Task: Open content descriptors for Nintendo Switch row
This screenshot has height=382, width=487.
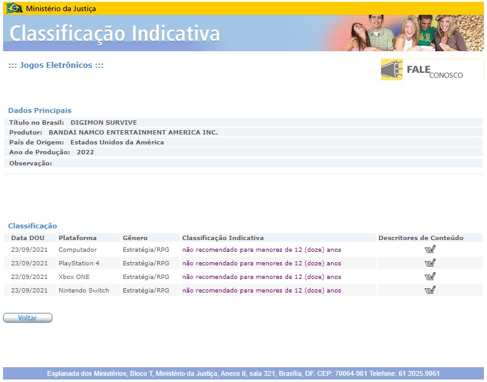Action: pyautogui.click(x=430, y=290)
